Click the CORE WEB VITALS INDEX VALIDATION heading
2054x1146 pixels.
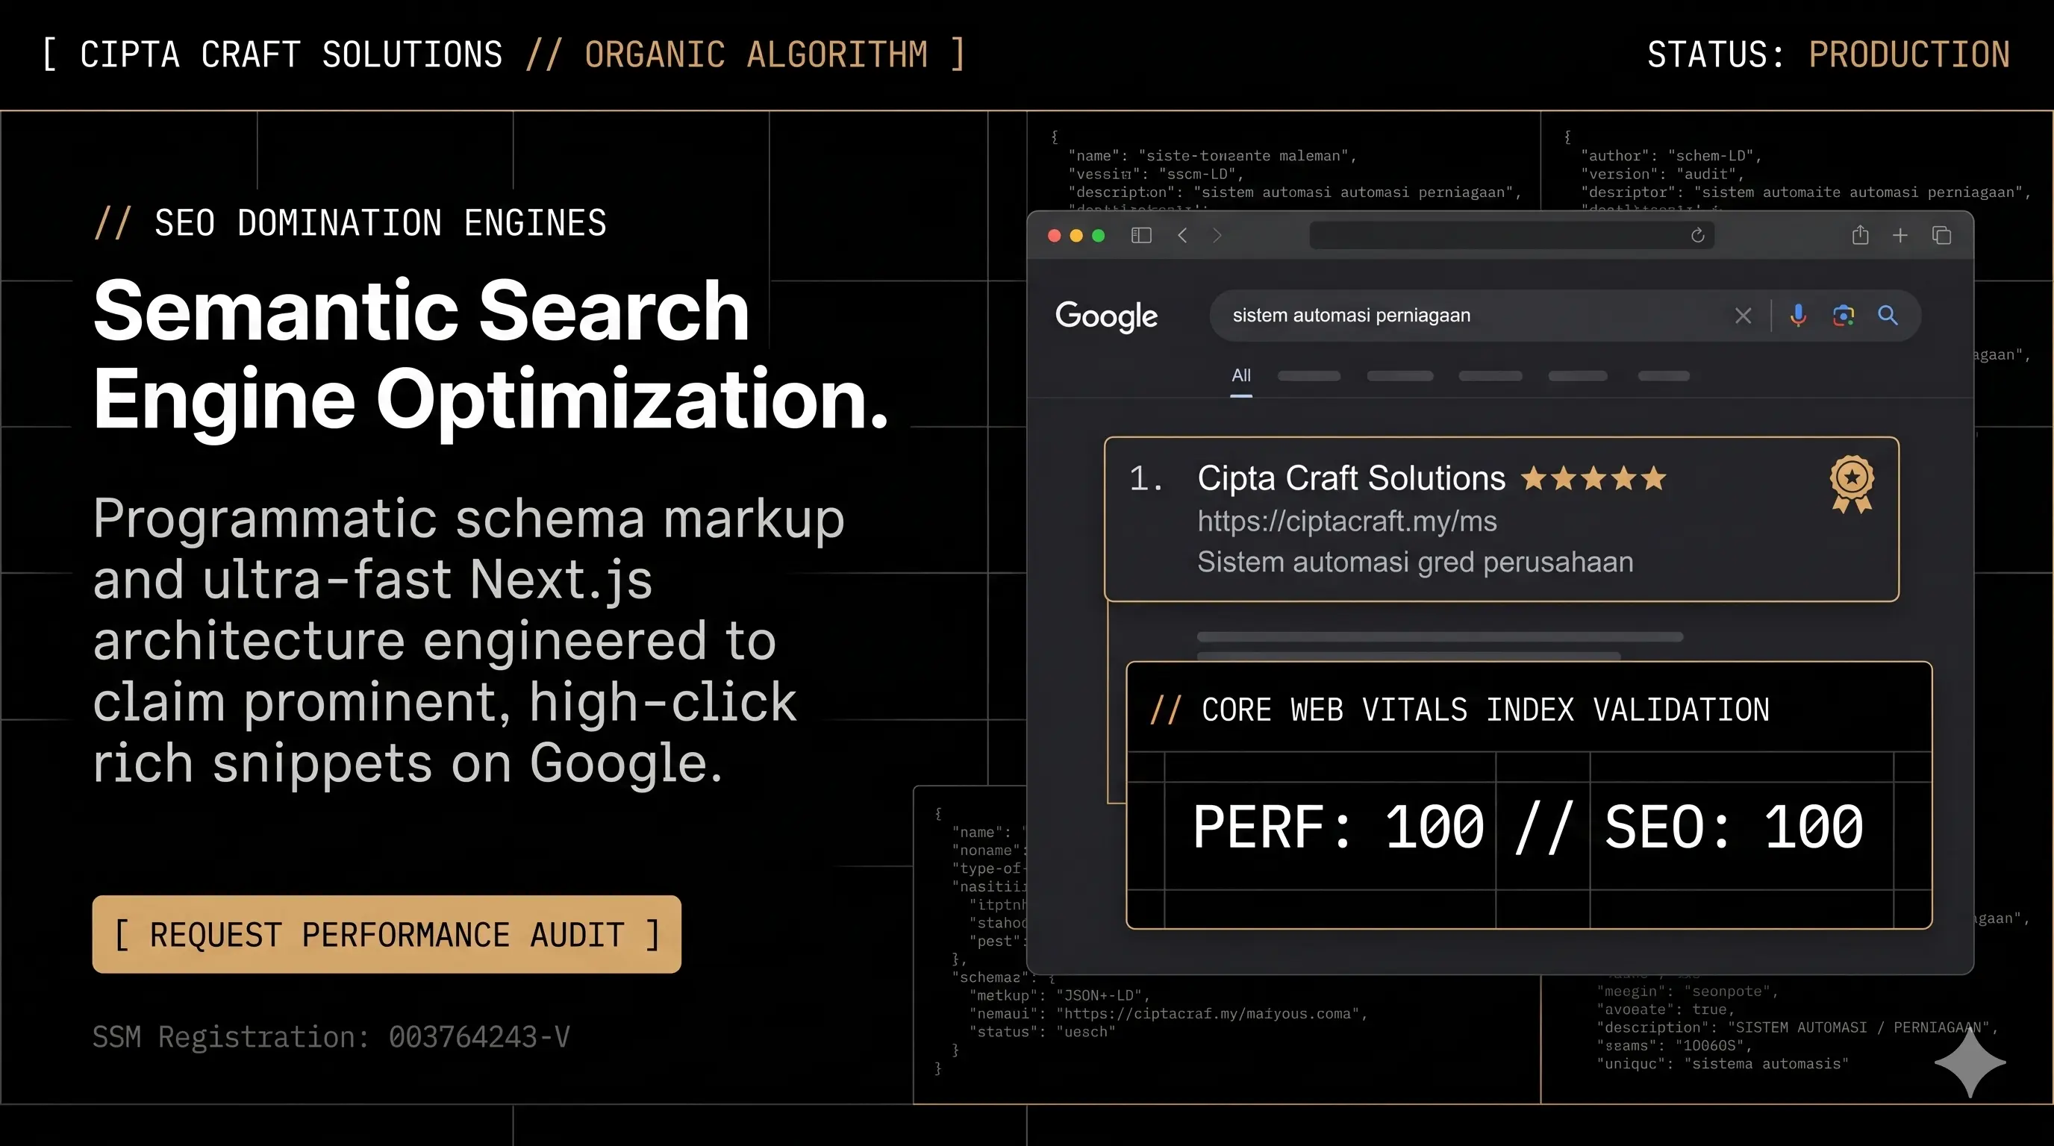click(1485, 710)
